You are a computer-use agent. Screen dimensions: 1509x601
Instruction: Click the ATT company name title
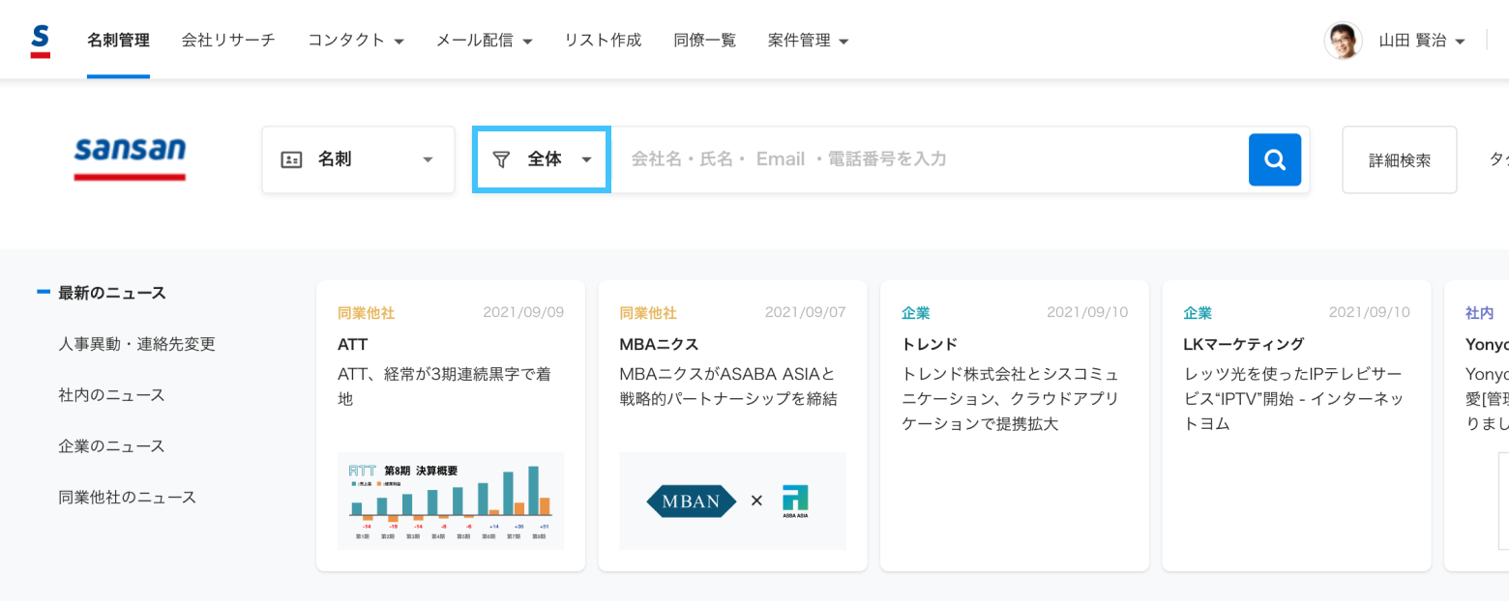[x=353, y=344]
